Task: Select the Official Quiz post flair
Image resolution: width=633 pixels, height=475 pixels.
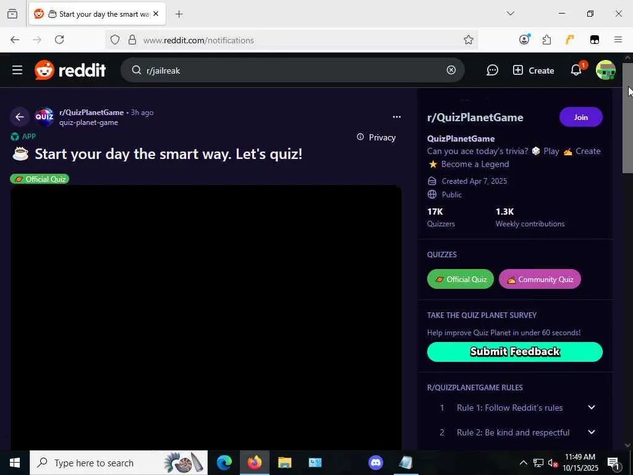Action: coord(40,179)
